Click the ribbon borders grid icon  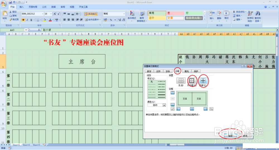(x=38, y=20)
